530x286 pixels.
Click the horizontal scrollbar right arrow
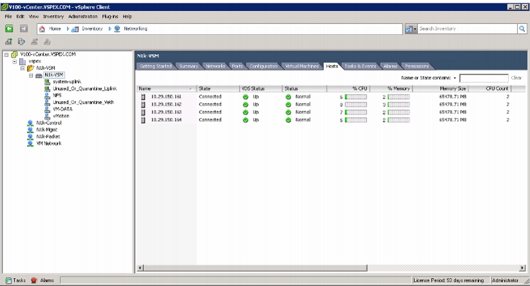coord(522,268)
